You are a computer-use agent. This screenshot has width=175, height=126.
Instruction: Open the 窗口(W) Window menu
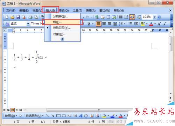tap(105, 10)
